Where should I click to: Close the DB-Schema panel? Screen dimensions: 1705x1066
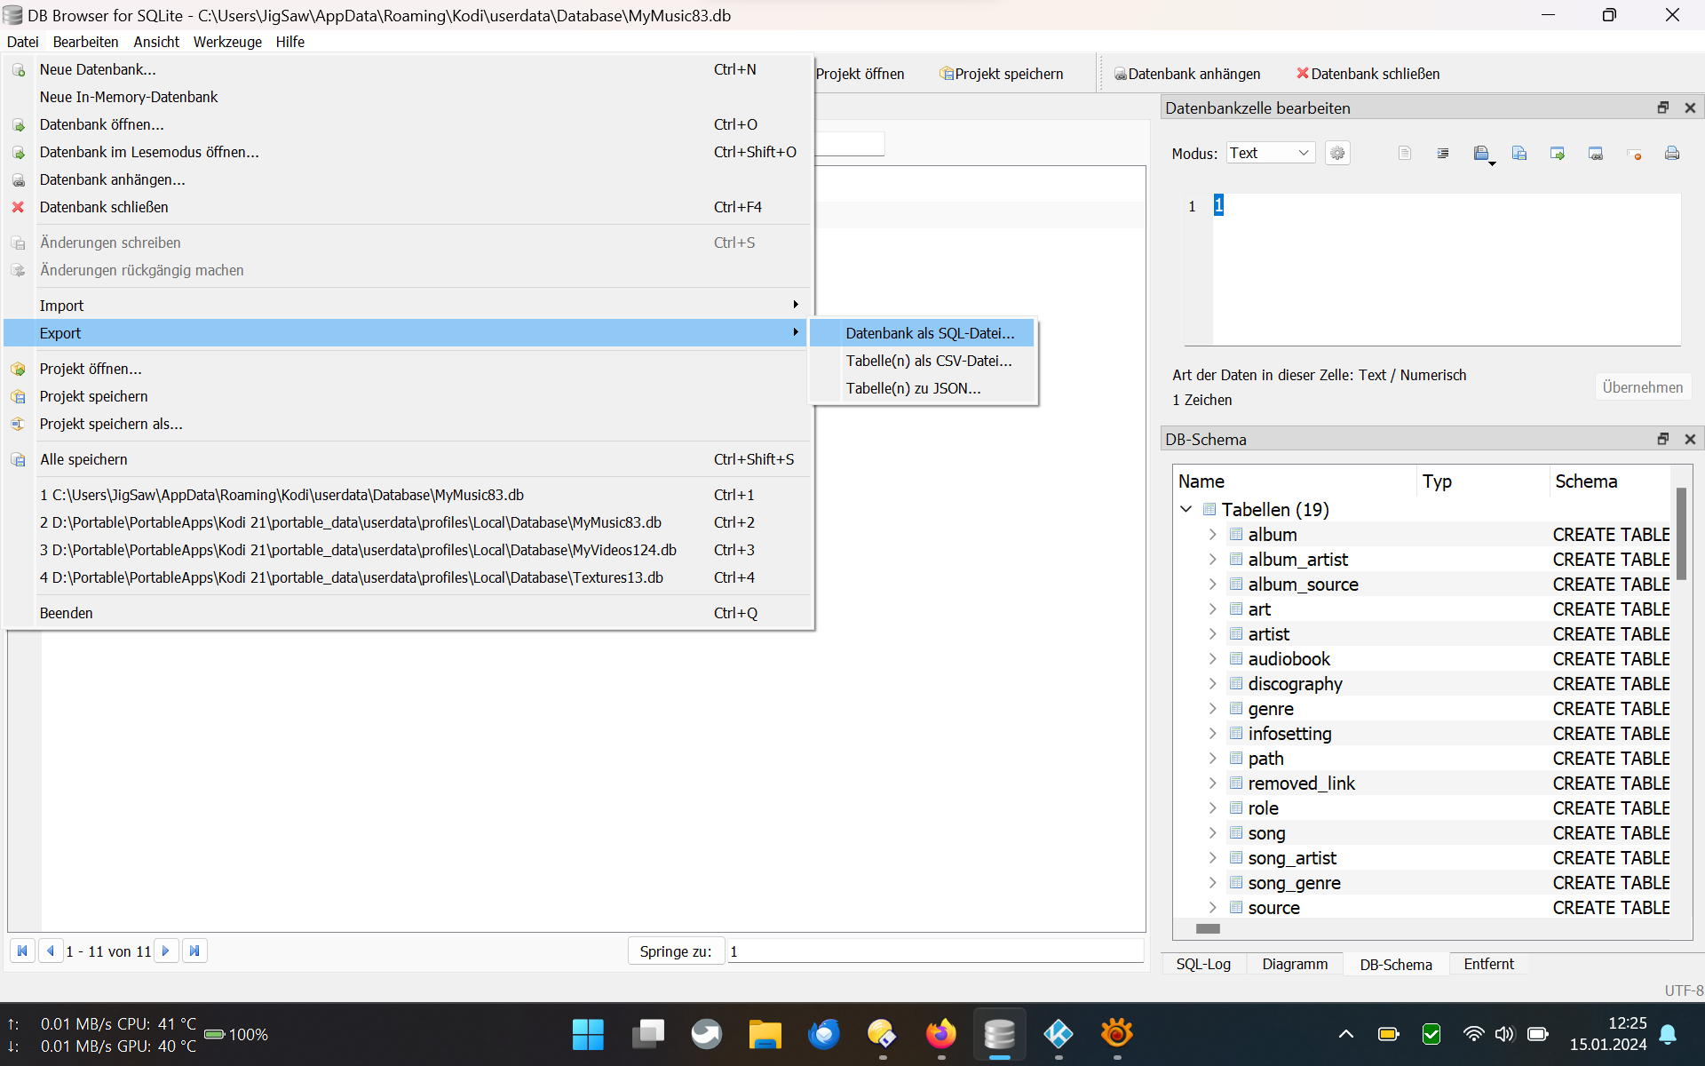pyautogui.click(x=1690, y=439)
